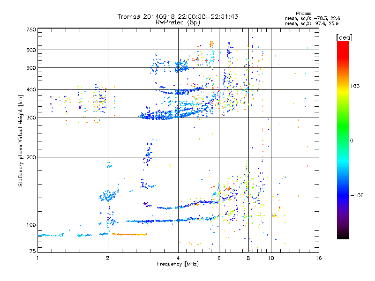Click the light blue cluster near 2 MHz
Image resolution: width=375 pixels, height=281 pixels.
pyautogui.click(x=109, y=196)
